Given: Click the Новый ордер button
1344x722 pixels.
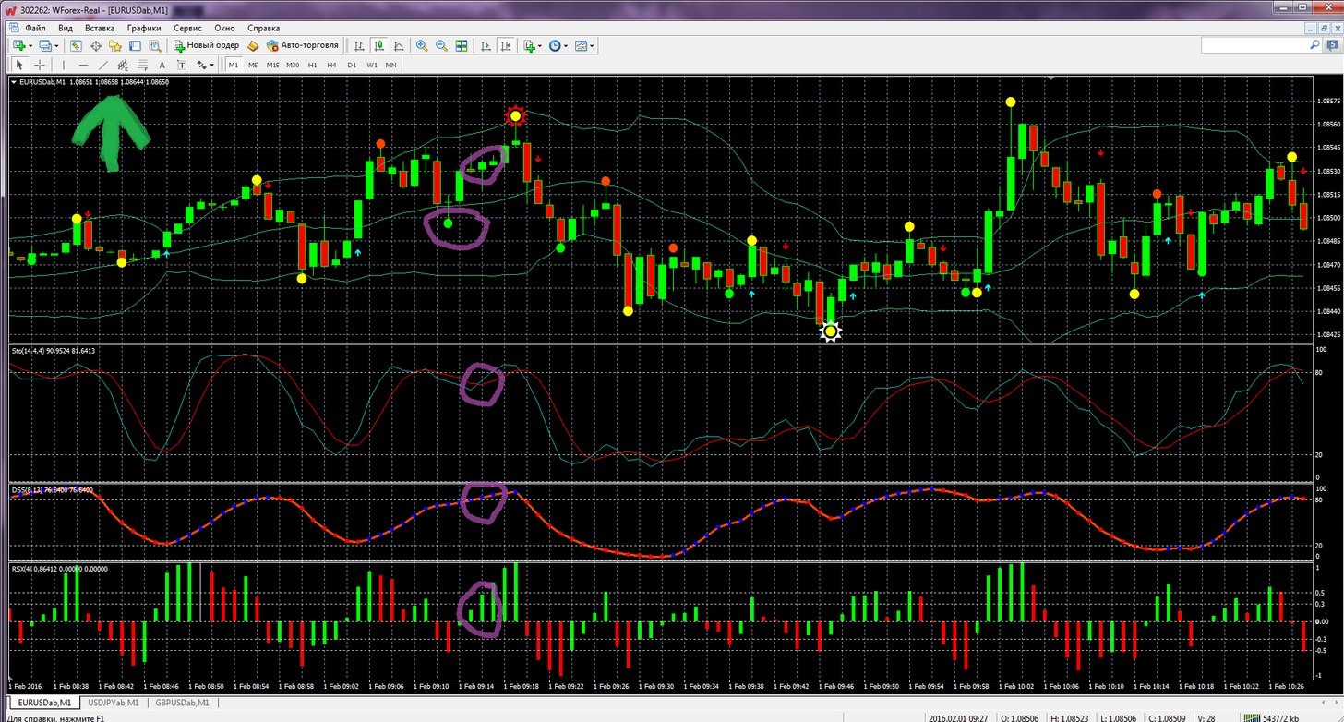Looking at the screenshot, I should (x=207, y=45).
